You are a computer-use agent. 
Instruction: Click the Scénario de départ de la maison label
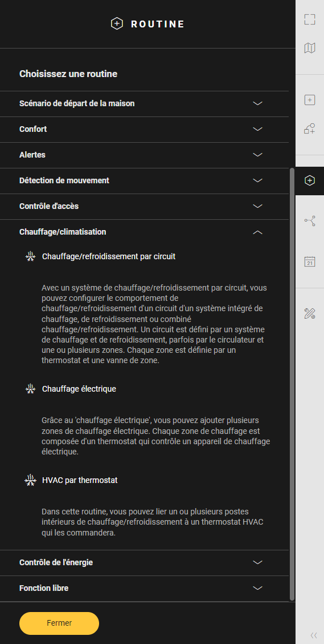tap(77, 103)
